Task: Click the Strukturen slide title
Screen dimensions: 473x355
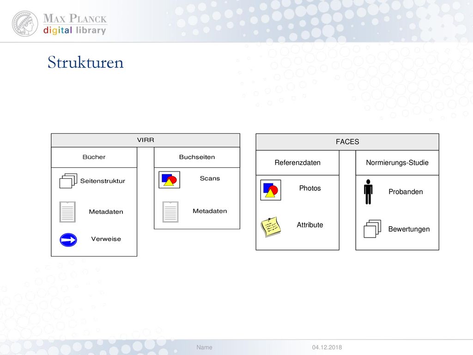Action: [85, 62]
